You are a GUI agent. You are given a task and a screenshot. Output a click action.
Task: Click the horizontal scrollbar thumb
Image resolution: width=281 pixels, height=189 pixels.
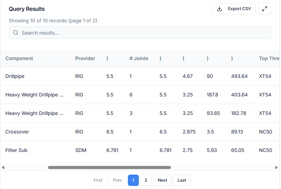[109, 168]
